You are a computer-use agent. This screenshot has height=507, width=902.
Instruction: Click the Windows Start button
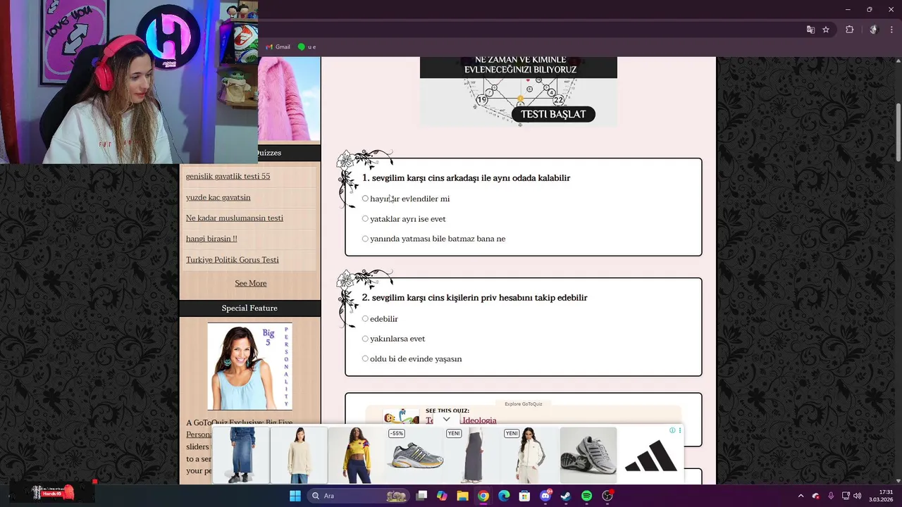(x=295, y=496)
